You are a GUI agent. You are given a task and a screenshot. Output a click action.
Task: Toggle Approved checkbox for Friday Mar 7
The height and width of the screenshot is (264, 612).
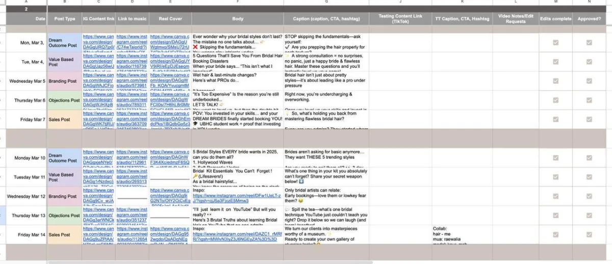tap(589, 119)
